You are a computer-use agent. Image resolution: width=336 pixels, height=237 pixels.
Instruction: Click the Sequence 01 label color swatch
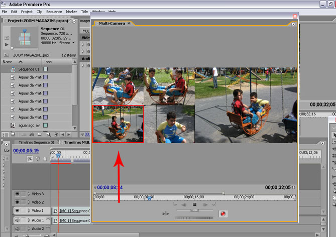pos(45,69)
